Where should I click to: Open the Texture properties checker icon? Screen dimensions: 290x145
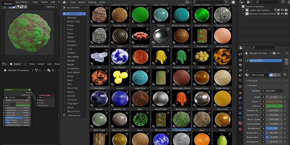[240, 129]
